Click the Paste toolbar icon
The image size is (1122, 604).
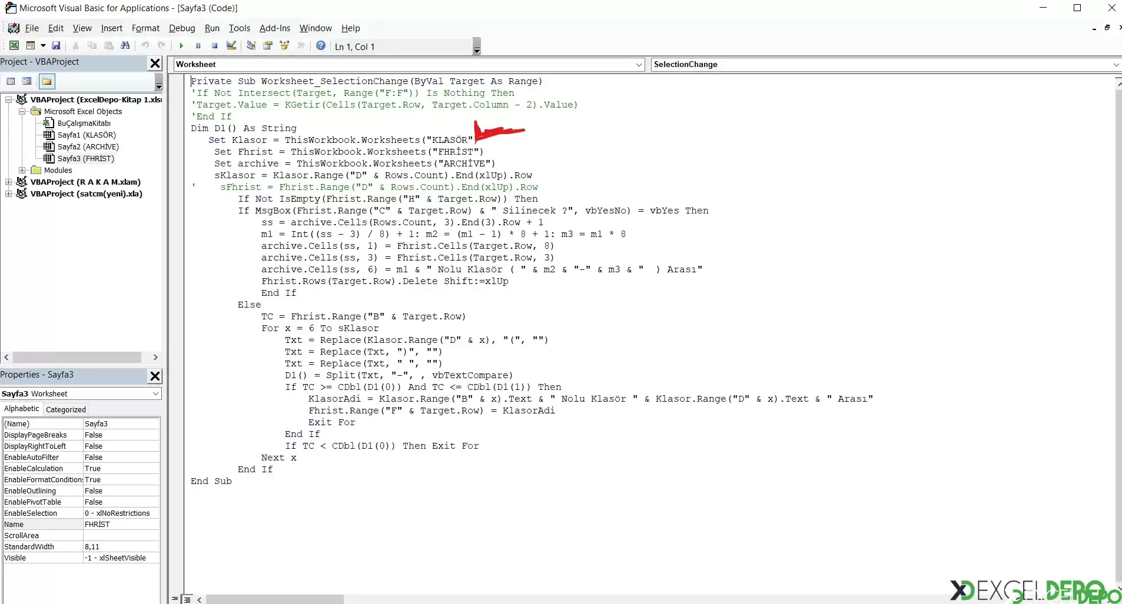pyautogui.click(x=108, y=46)
